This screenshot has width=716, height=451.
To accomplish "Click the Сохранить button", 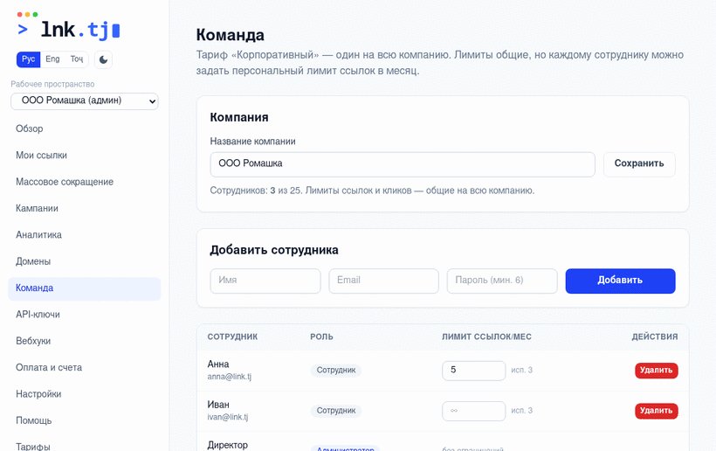I will (639, 164).
